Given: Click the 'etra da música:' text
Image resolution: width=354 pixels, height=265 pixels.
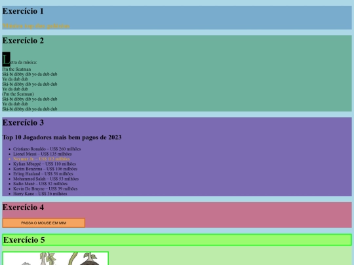Looking at the screenshot, I should (24, 62).
